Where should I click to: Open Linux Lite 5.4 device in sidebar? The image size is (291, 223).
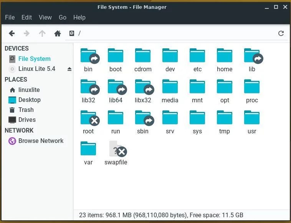click(37, 69)
